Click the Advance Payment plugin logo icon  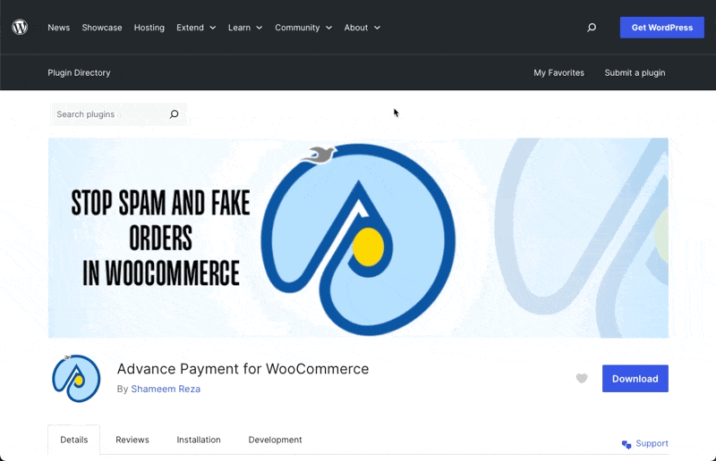76,379
